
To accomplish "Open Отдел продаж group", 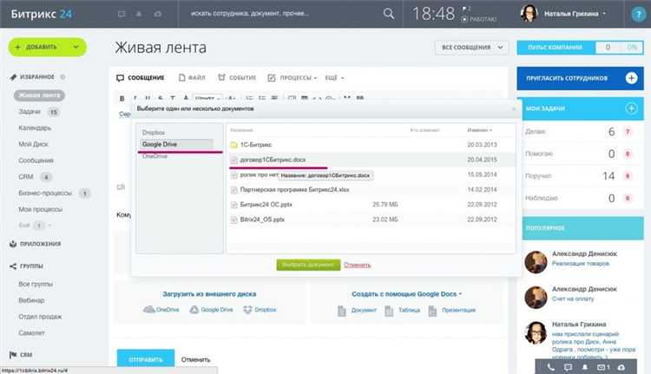I will coord(40,317).
